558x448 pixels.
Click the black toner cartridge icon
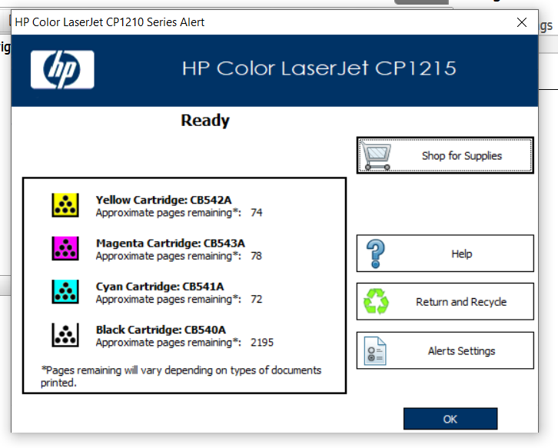(65, 335)
